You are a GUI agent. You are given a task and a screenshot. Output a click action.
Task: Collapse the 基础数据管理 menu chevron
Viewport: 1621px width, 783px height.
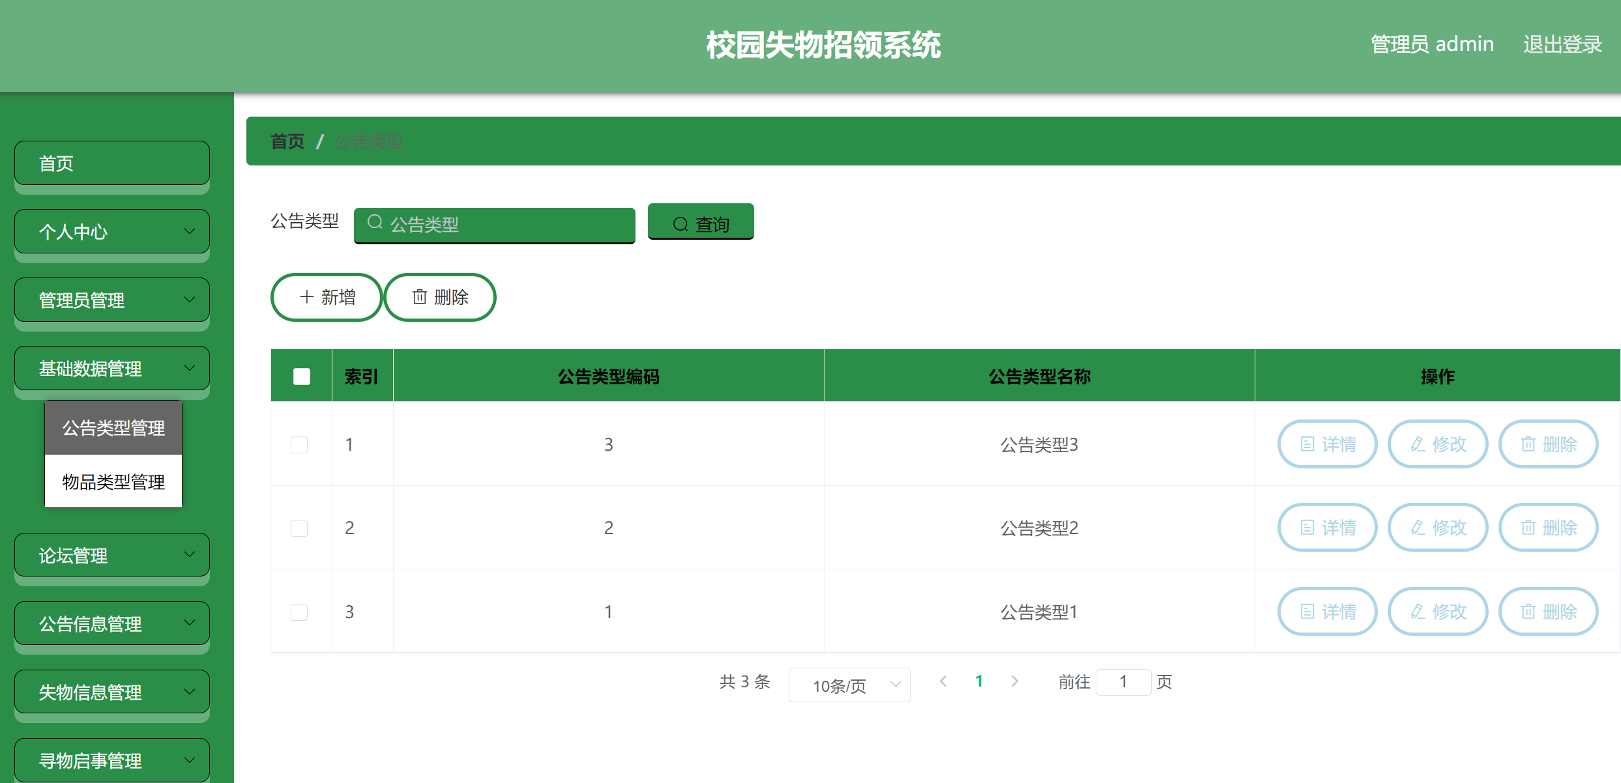tap(190, 368)
